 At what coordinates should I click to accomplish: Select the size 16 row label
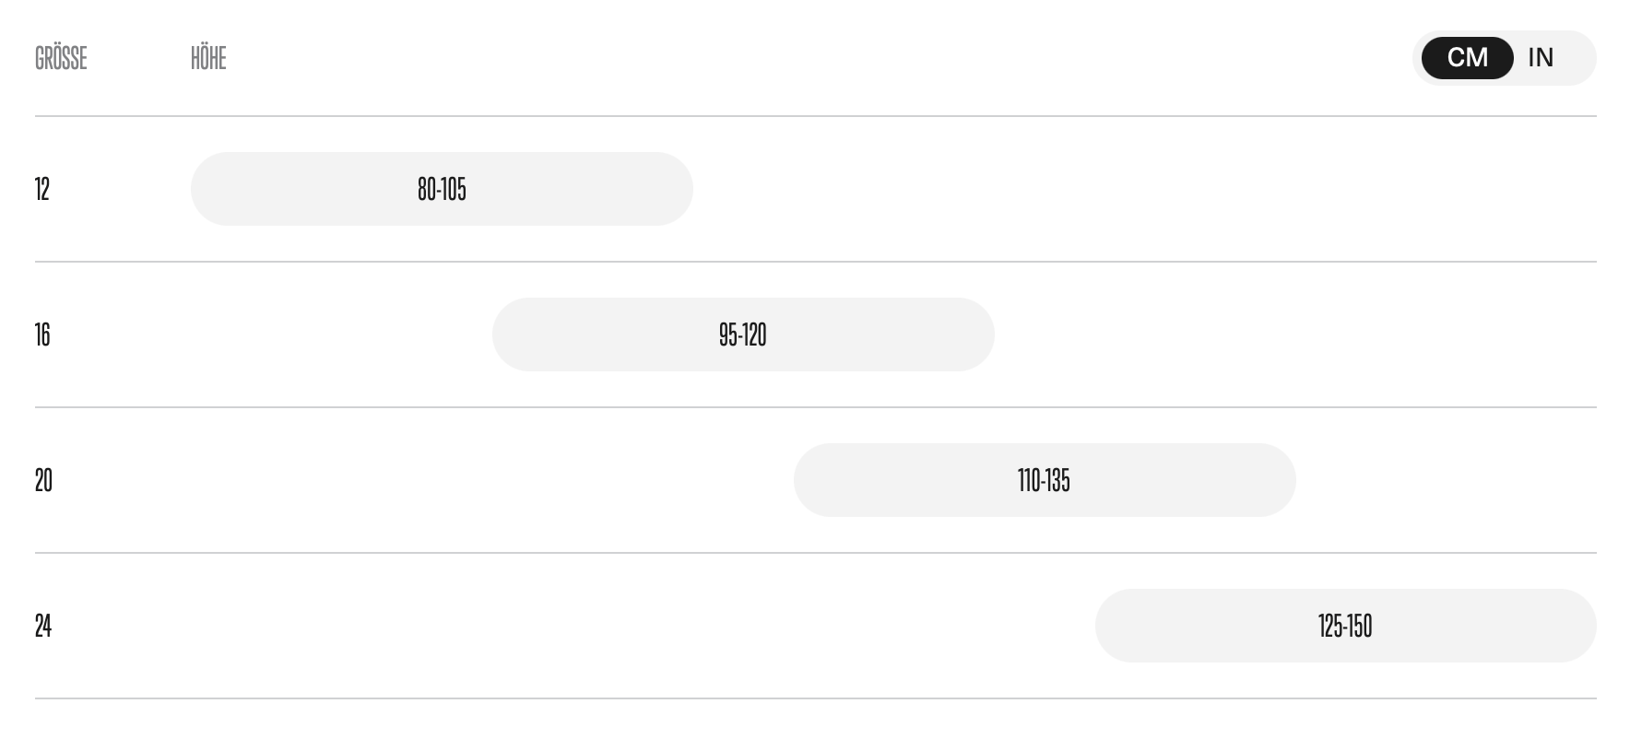click(x=42, y=334)
